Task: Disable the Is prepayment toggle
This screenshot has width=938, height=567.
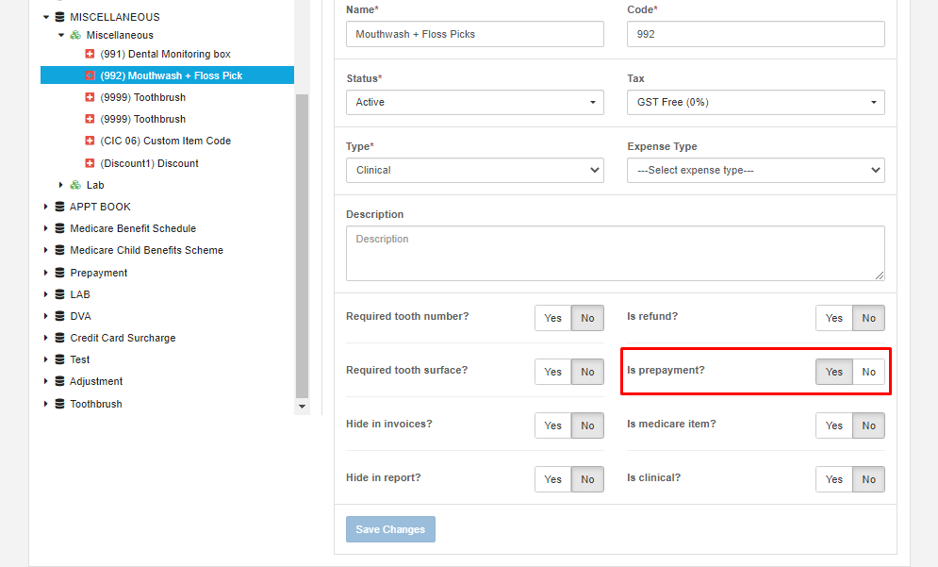Action: pyautogui.click(x=868, y=372)
